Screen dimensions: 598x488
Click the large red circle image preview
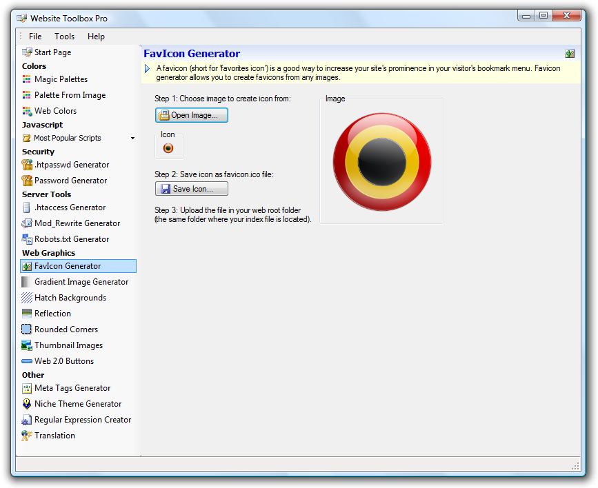[381, 162]
